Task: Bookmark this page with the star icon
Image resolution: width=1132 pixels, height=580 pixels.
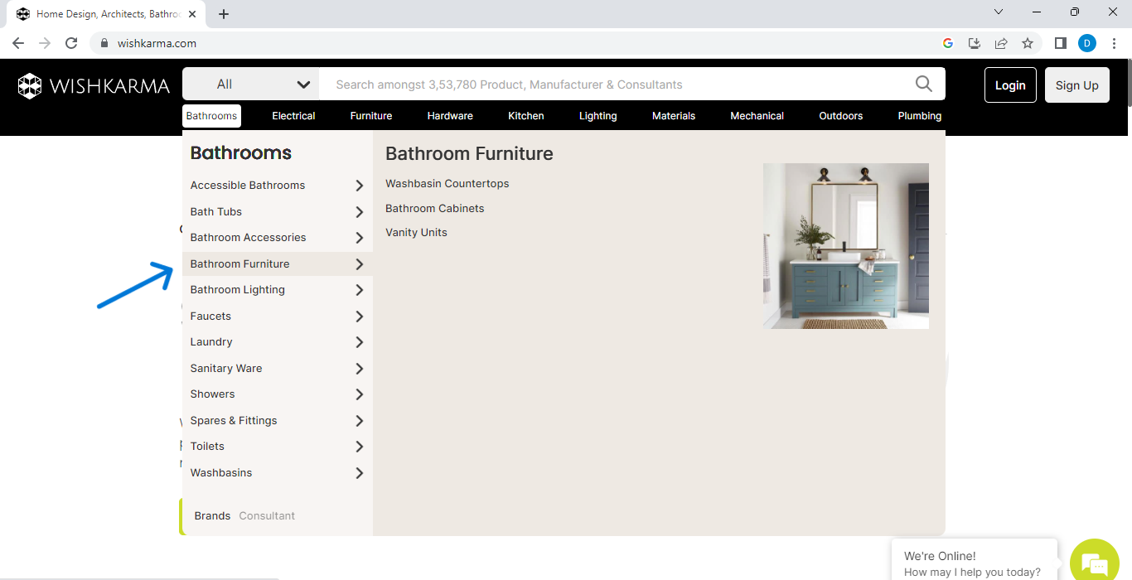Action: tap(1028, 43)
